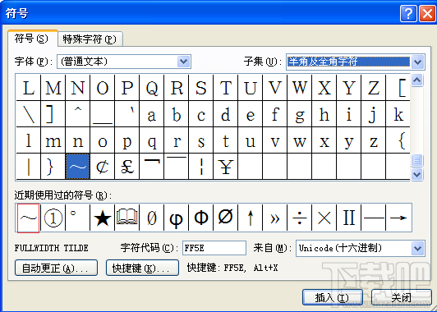Viewport: 437px width, 312px height.
Task: Pick recently used up arrow ↑
Action: [250, 218]
